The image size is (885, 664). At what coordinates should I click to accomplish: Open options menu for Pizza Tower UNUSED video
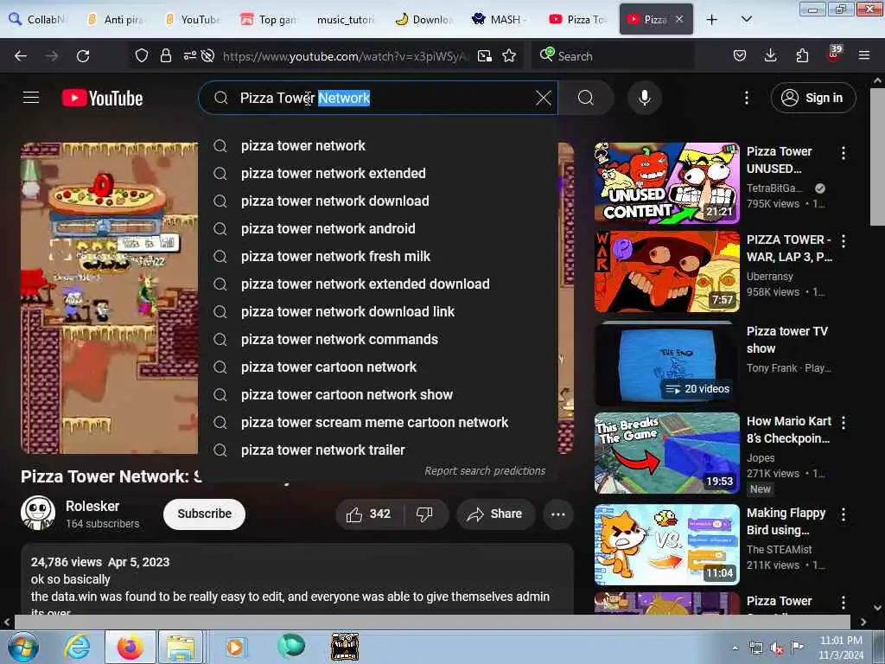[844, 152]
